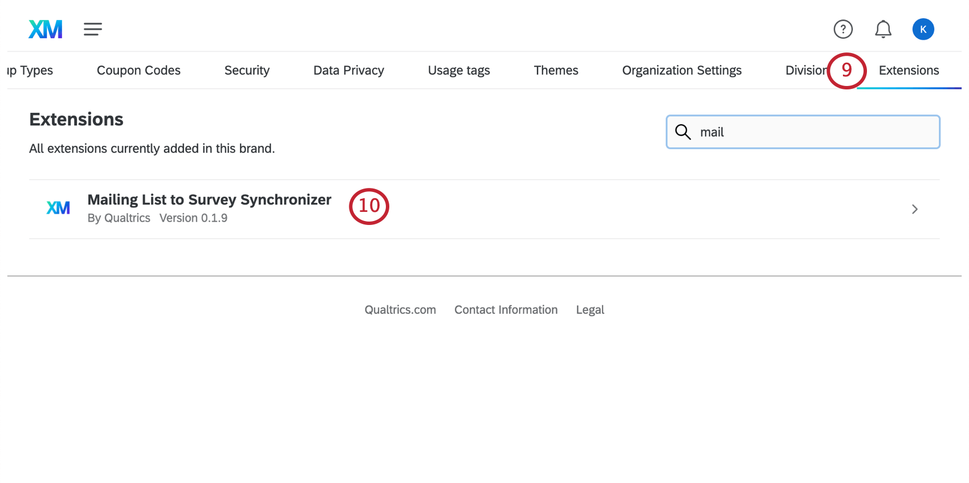This screenshot has height=483, width=969.
Task: Open the notifications bell
Action: (883, 29)
